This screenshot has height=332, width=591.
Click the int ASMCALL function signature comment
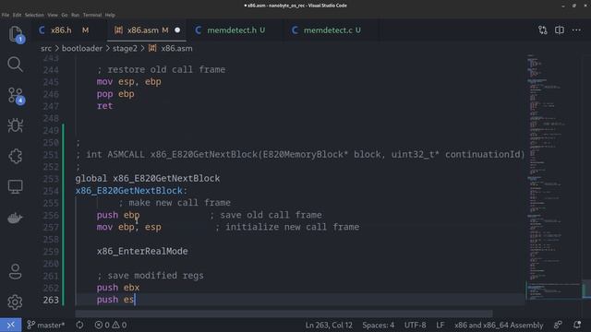point(300,154)
